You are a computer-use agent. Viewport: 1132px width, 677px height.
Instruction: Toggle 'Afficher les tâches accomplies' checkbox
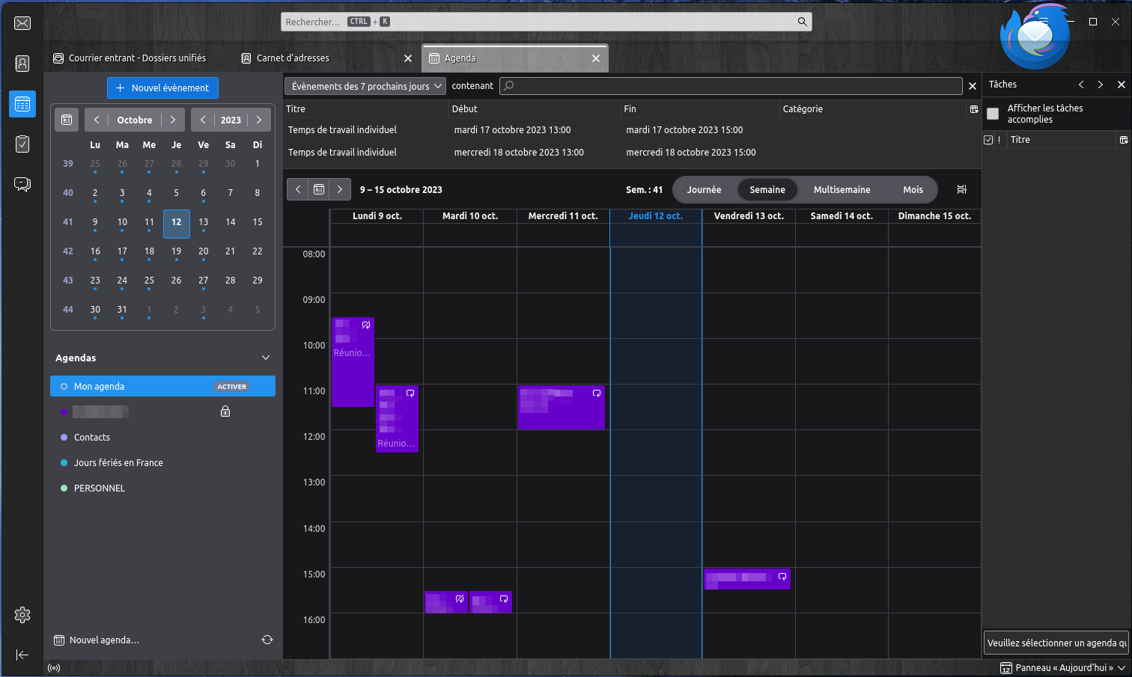pyautogui.click(x=993, y=114)
